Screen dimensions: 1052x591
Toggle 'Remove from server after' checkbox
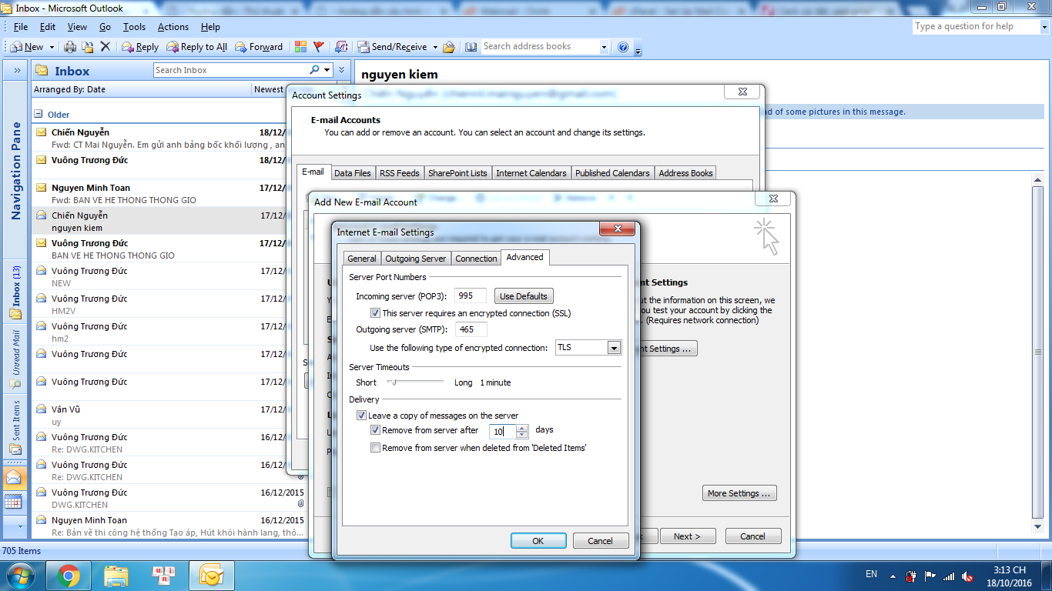click(375, 430)
